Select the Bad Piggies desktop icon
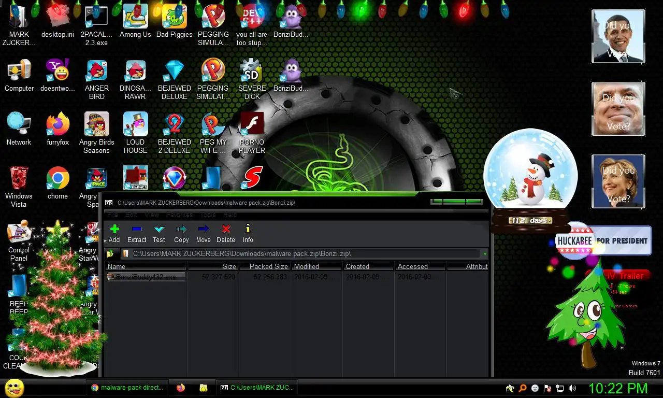Screen dimensions: 663x398 174,22
